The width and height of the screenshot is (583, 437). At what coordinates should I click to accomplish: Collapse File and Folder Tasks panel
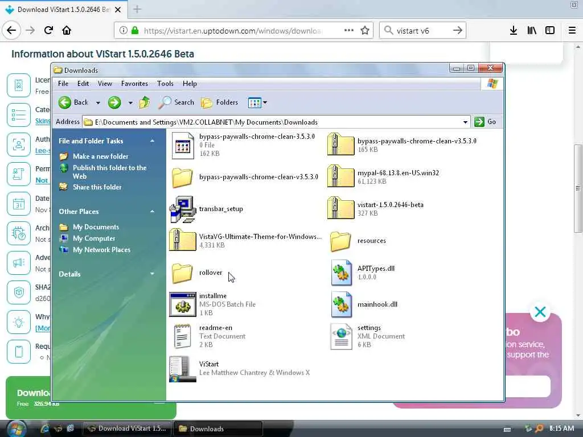152,141
